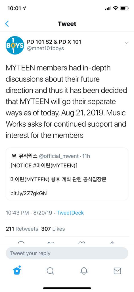The width and height of the screenshot is (134, 292).
Task: Open PD 101 S2 & PD X 101 name
Action: point(54,42)
